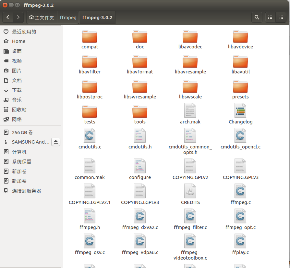This screenshot has height=268, width=290.
Task: Open 连接到服务器 in the sidebar
Action: pyautogui.click(x=30, y=191)
